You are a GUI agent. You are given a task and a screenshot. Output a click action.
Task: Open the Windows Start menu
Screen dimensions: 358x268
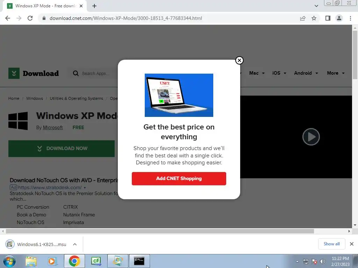(9, 261)
